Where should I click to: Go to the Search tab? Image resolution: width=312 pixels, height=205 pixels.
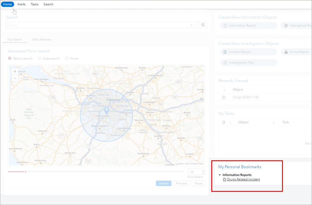(x=48, y=4)
